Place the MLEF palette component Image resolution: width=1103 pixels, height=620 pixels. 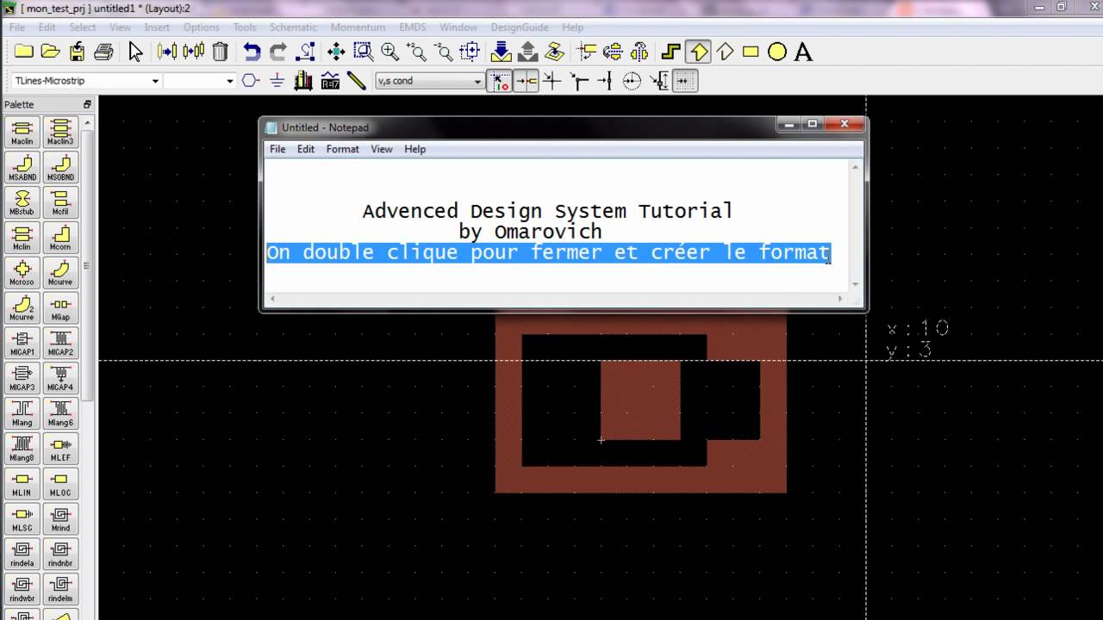coord(60,449)
